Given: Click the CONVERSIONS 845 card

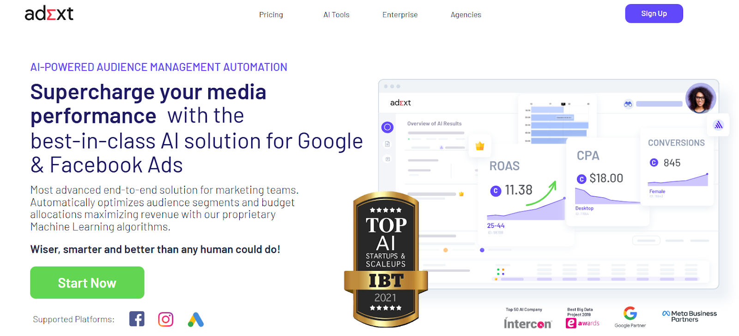Looking at the screenshot, I should [x=677, y=167].
